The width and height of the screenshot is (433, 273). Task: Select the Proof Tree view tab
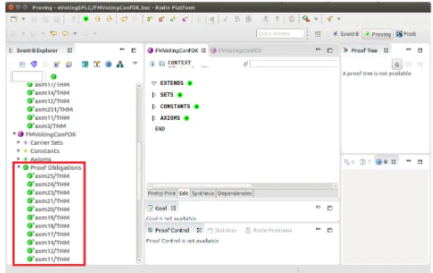tap(365, 50)
